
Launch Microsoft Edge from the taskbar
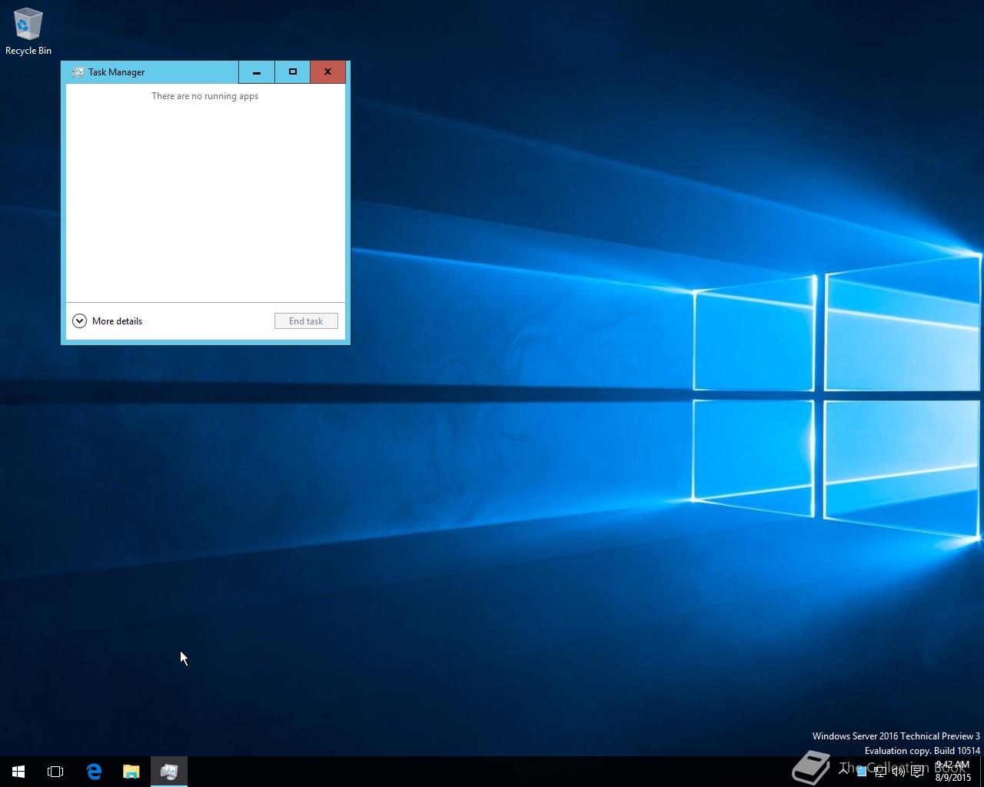pos(94,771)
